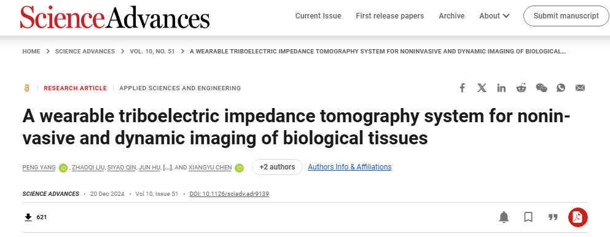The height and width of the screenshot is (237, 610).
Task: Go to First release papers
Action: 390,16
